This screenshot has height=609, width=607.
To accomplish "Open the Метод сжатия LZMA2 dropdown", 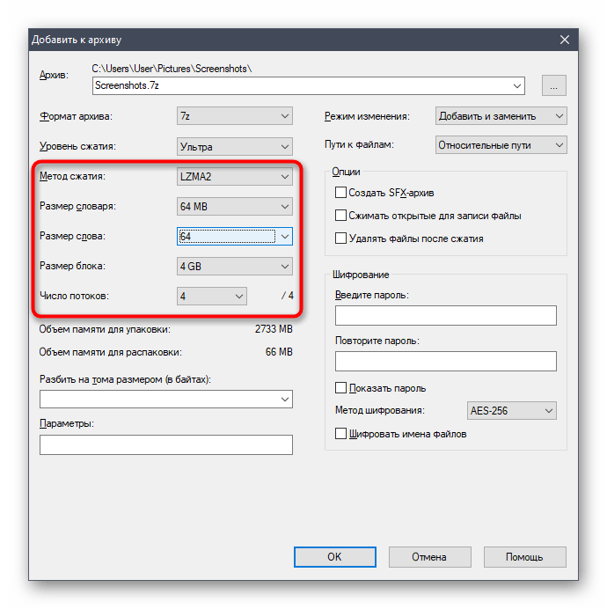I will (235, 176).
